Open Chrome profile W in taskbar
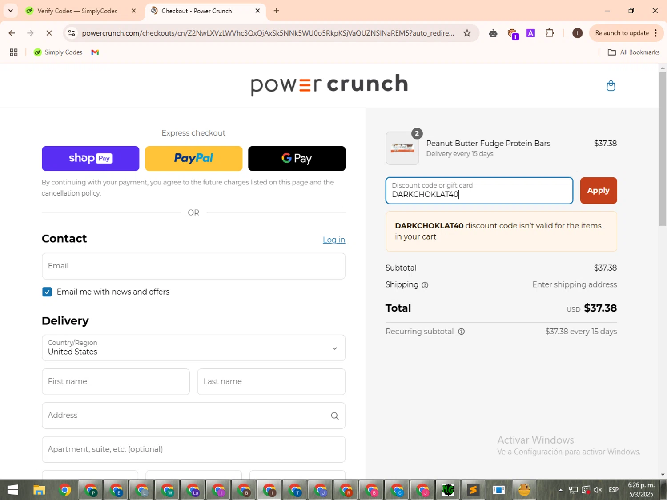This screenshot has height=500, width=667. (x=168, y=490)
